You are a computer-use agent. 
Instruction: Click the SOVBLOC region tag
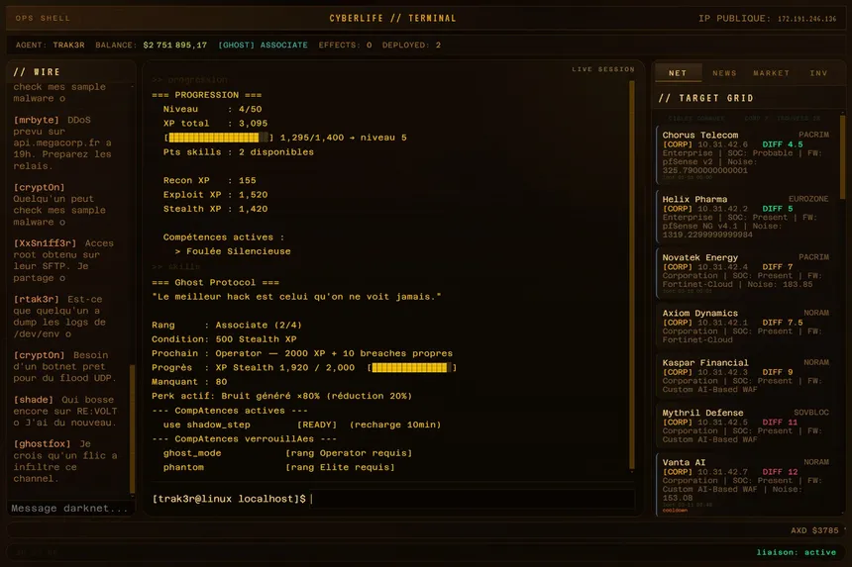(x=811, y=413)
